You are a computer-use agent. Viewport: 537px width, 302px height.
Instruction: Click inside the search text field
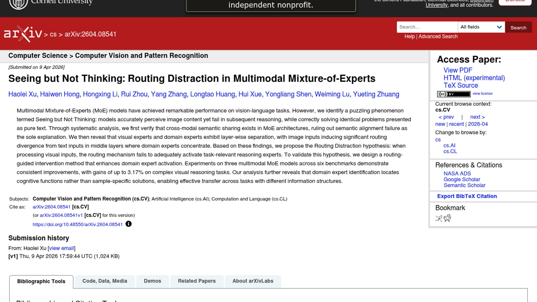pyautogui.click(x=427, y=27)
